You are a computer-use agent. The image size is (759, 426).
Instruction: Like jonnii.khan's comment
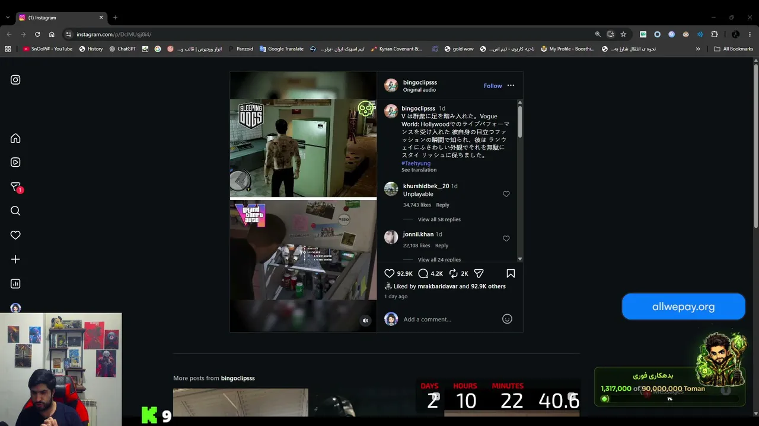click(x=506, y=238)
